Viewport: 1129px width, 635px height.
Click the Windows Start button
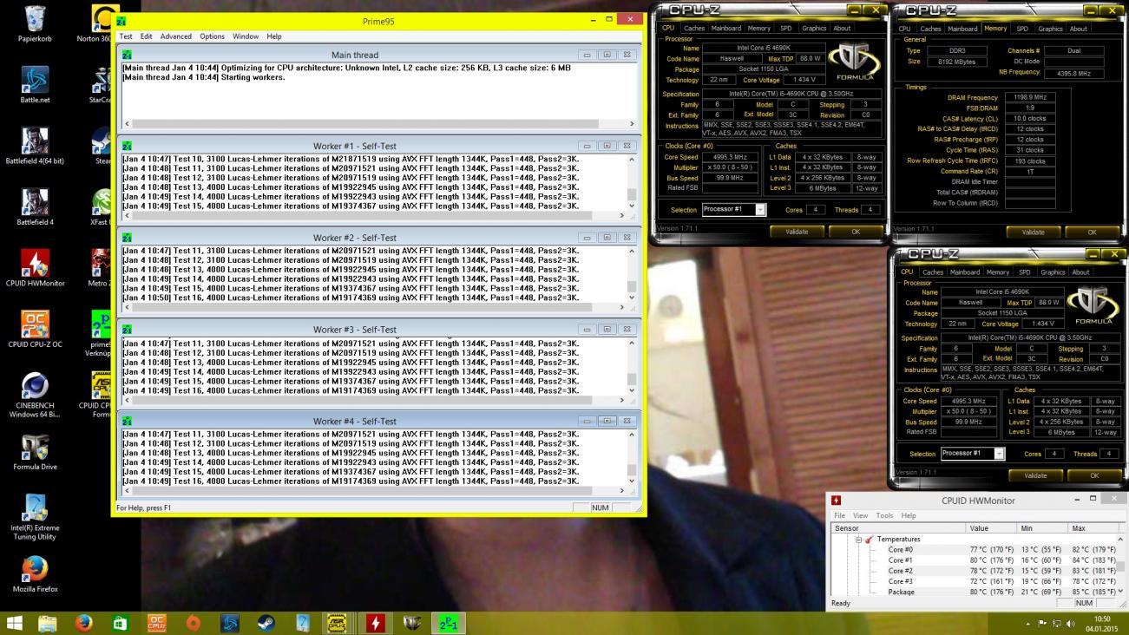(16, 623)
